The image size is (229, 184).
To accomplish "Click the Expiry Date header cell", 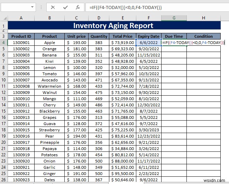I will pos(149,36).
